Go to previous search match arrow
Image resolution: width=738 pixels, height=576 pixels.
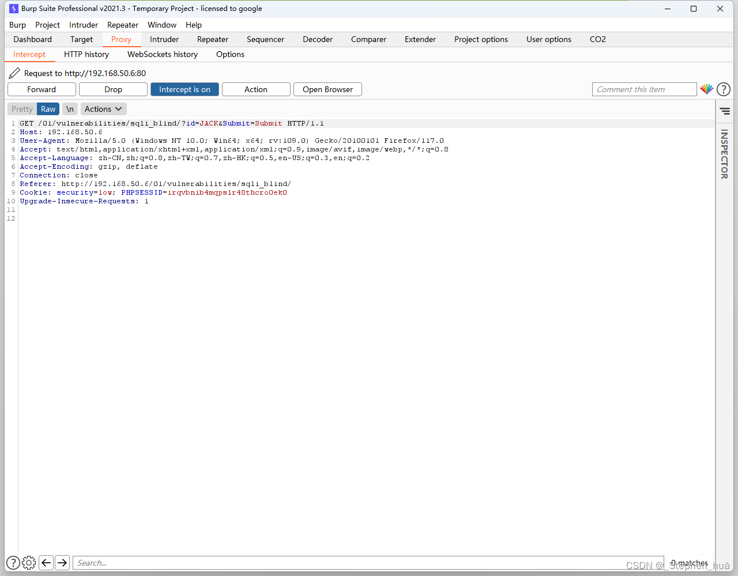47,563
